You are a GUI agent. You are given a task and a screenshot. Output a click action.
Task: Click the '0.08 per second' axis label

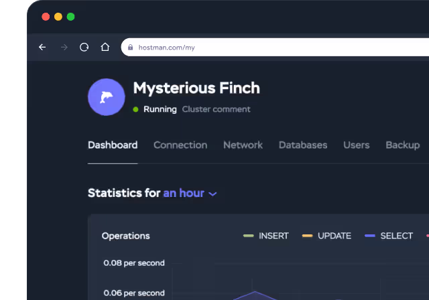pos(134,263)
